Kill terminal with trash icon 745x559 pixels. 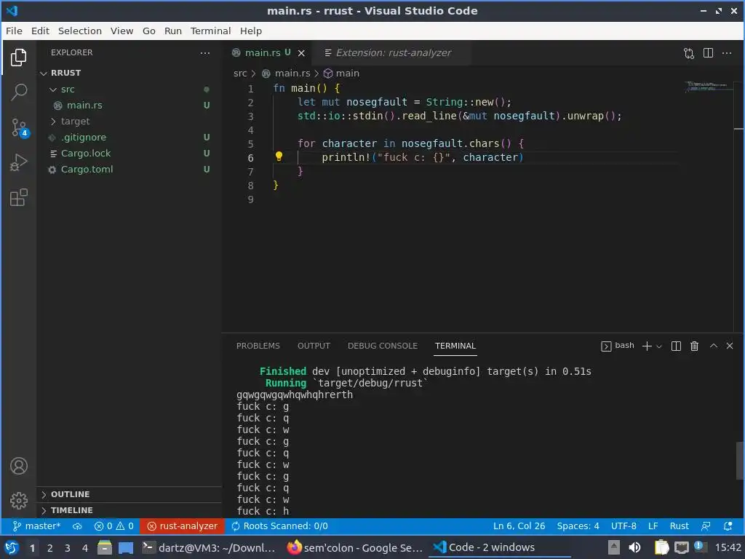(x=694, y=346)
